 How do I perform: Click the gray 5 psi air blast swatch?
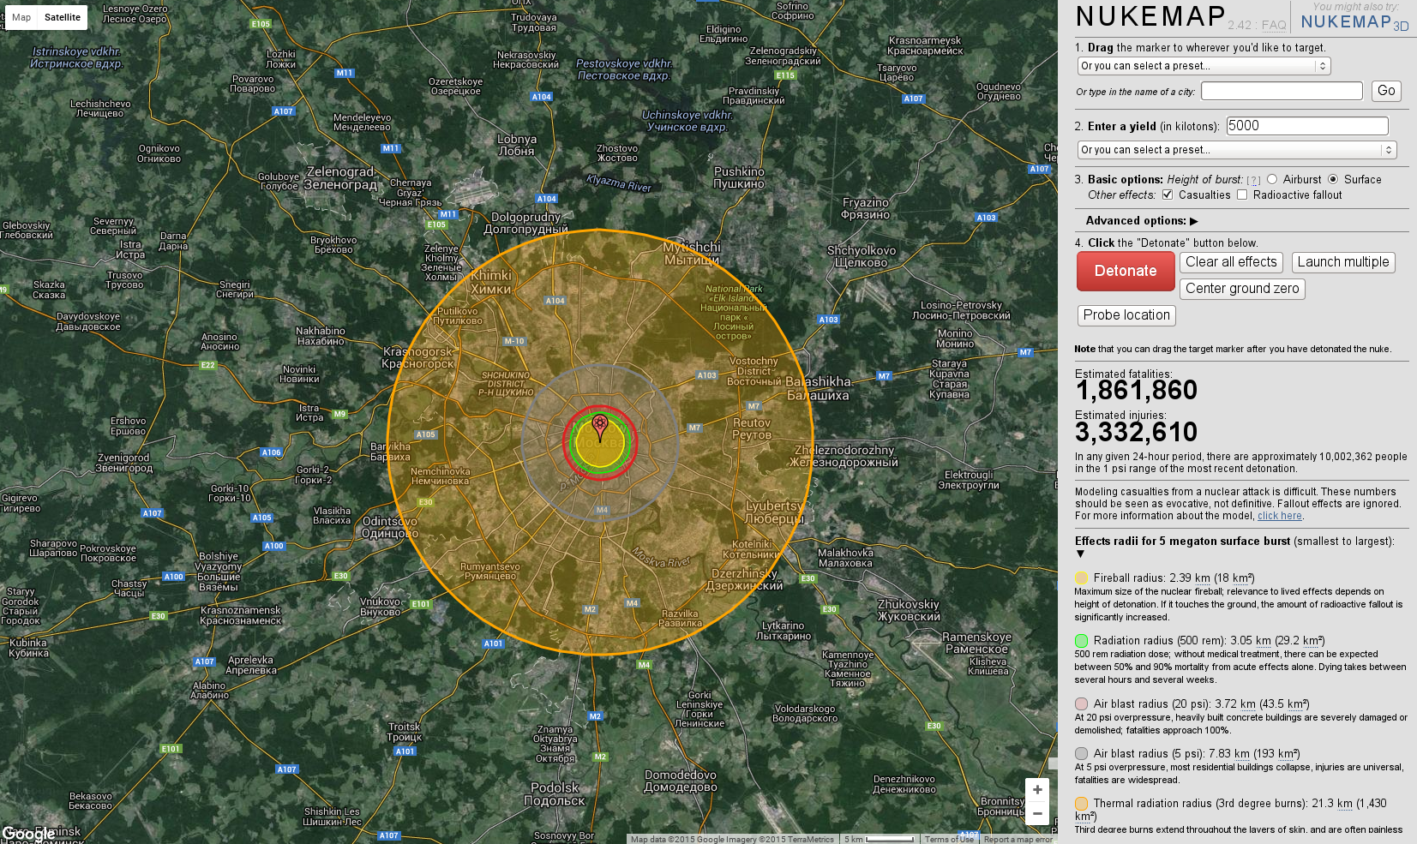coord(1082,754)
